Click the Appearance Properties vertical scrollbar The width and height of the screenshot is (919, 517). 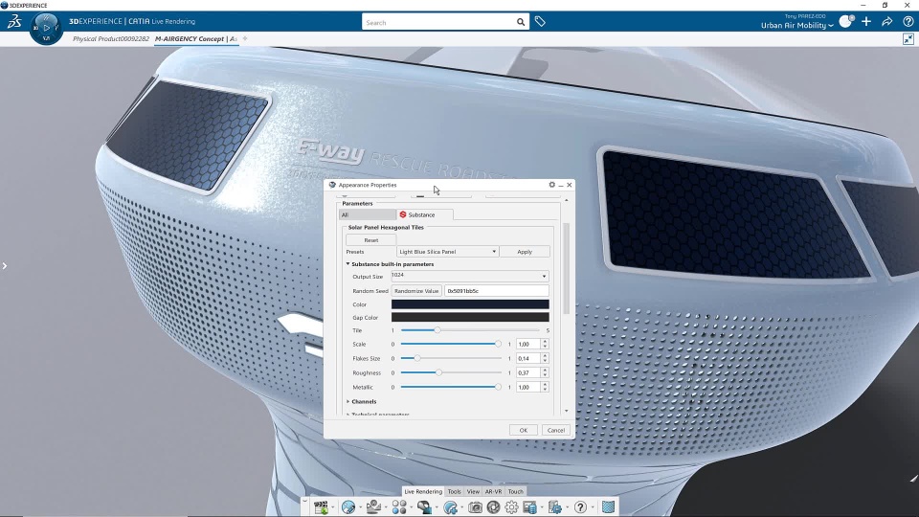click(x=566, y=268)
